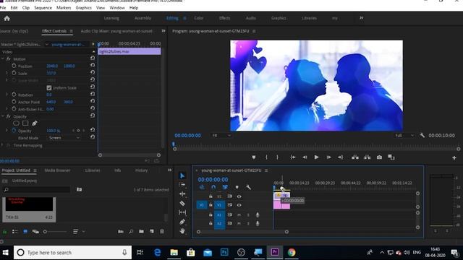The image size is (463, 260).
Task: Reset the Blend Mode parameter
Action: click(x=93, y=137)
